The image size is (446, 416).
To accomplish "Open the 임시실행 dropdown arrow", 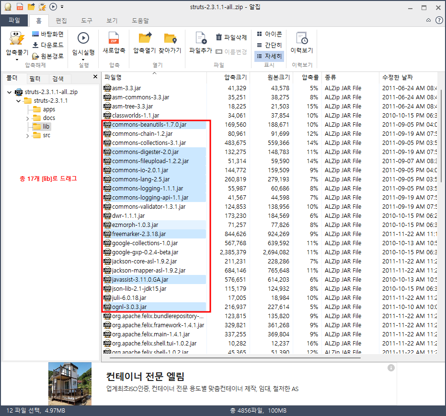I will pos(83,59).
